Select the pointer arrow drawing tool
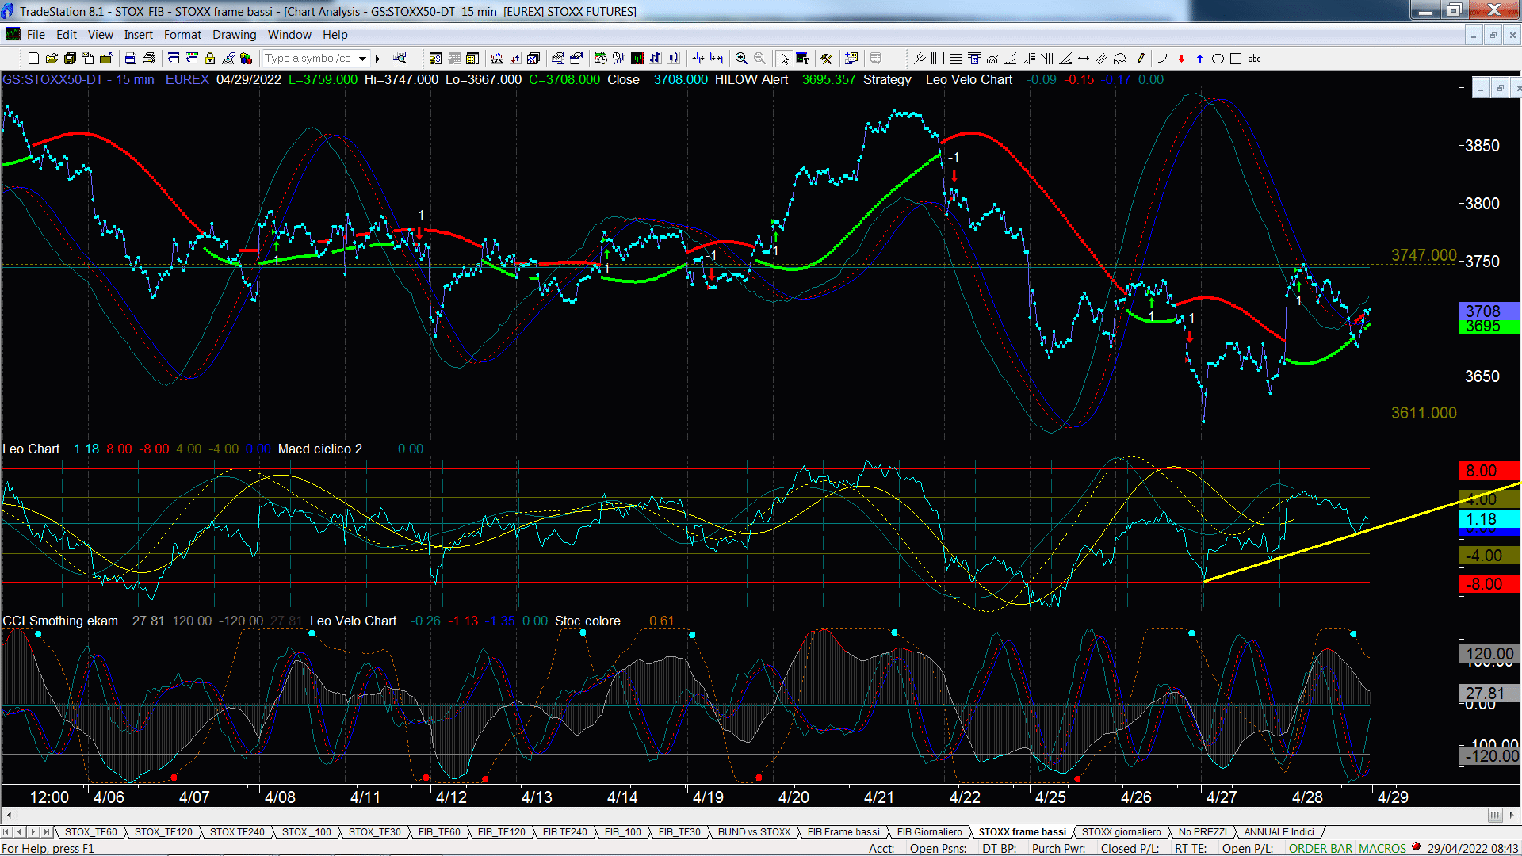The image size is (1522, 856). [x=784, y=59]
